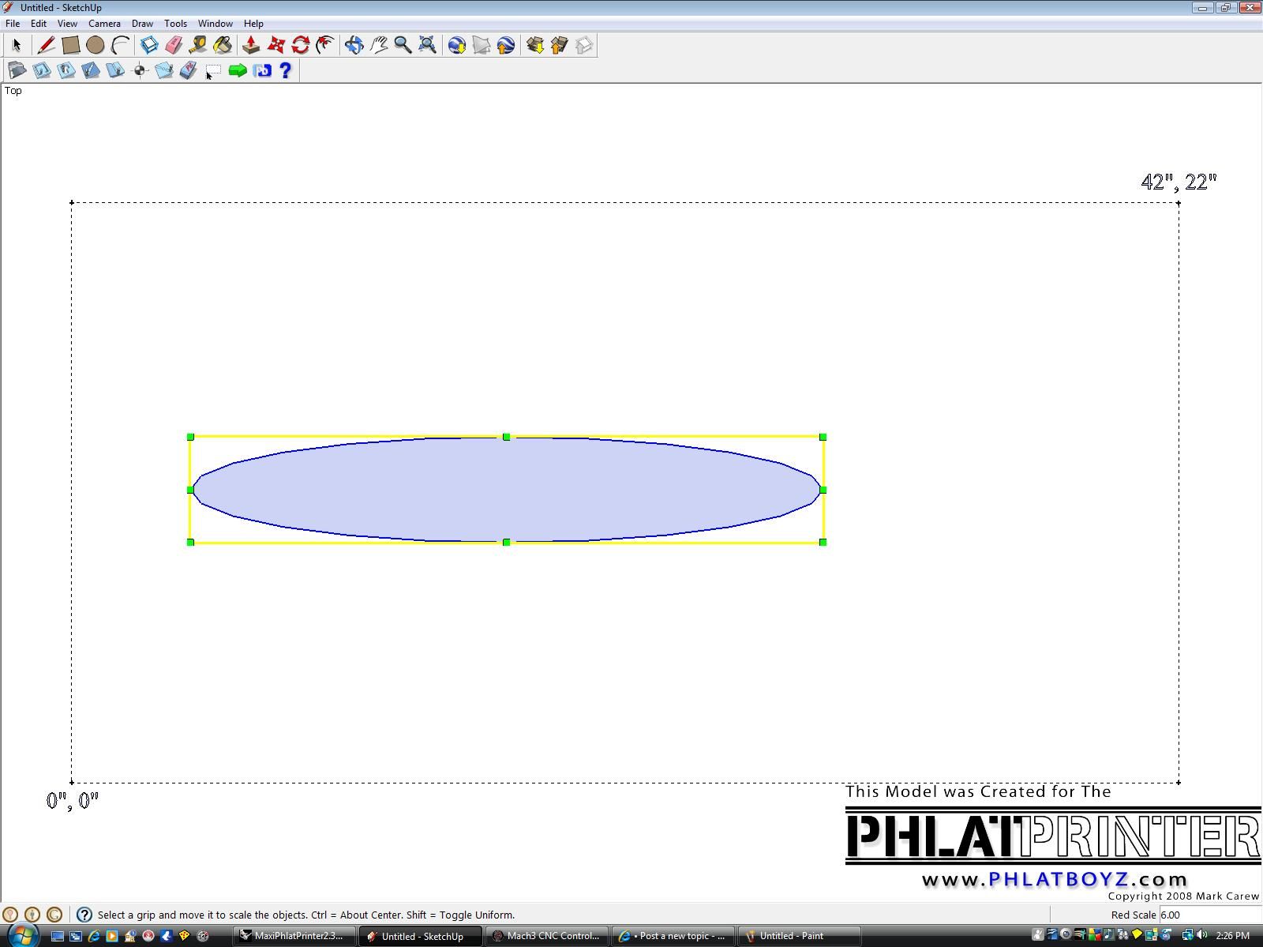
Task: Open the Tools menu
Action: pos(175,24)
